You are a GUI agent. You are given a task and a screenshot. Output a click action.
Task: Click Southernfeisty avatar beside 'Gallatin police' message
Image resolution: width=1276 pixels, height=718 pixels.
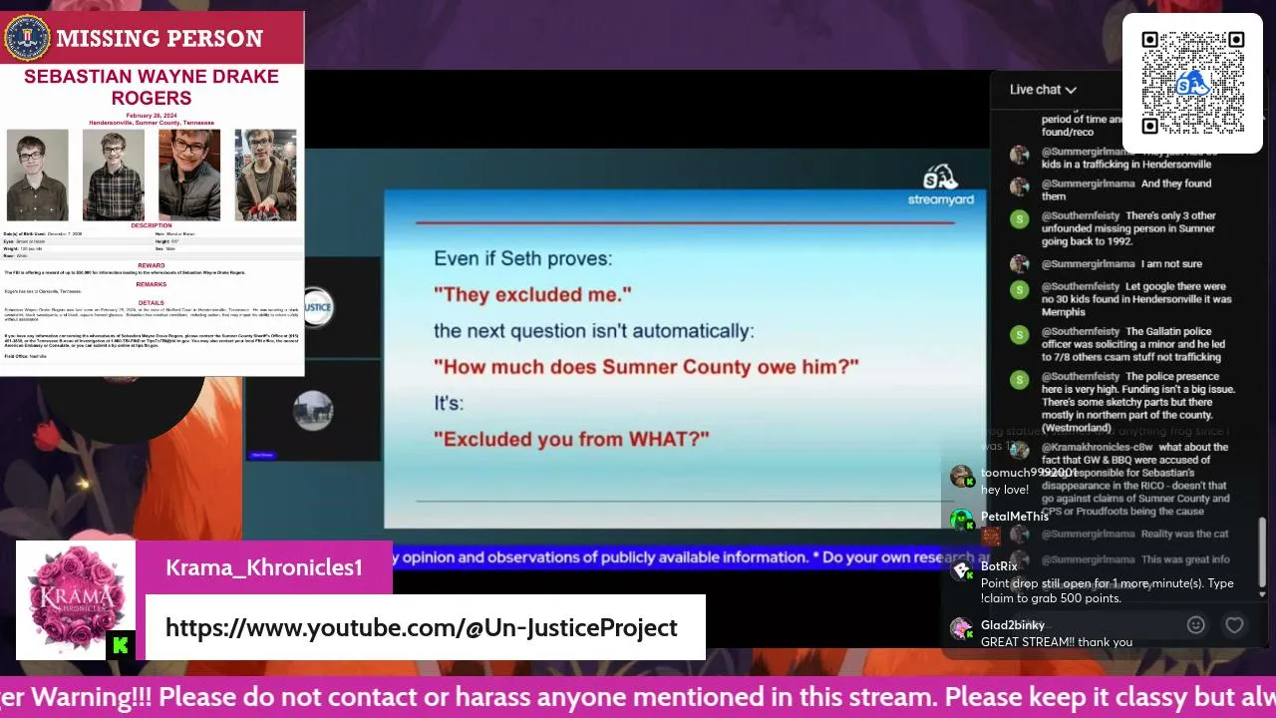[x=1019, y=334]
